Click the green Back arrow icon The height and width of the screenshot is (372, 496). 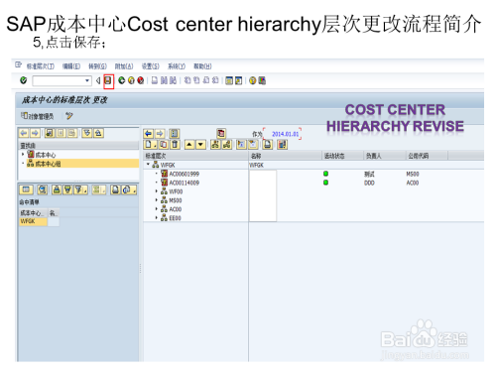121,80
